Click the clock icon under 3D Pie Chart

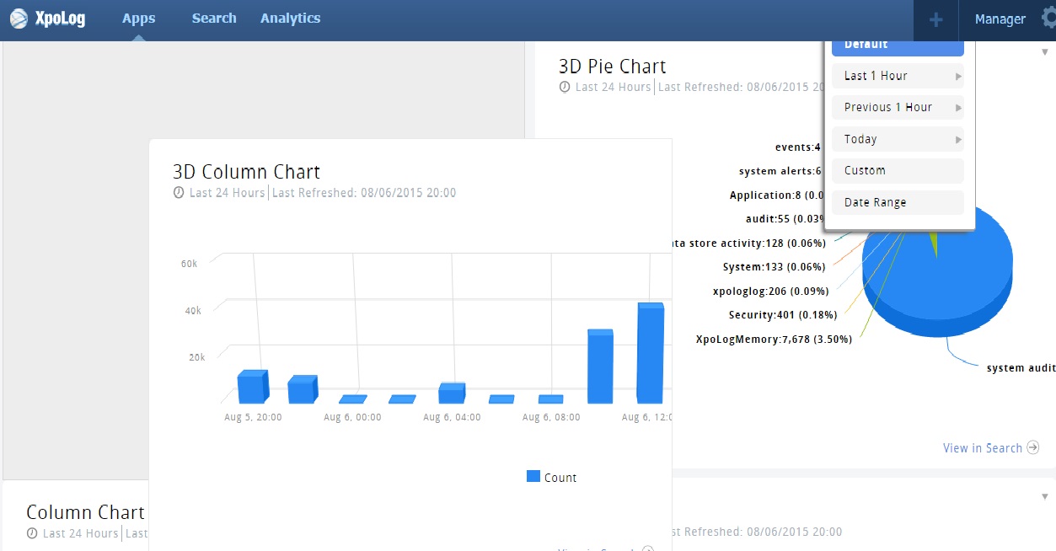(x=565, y=87)
